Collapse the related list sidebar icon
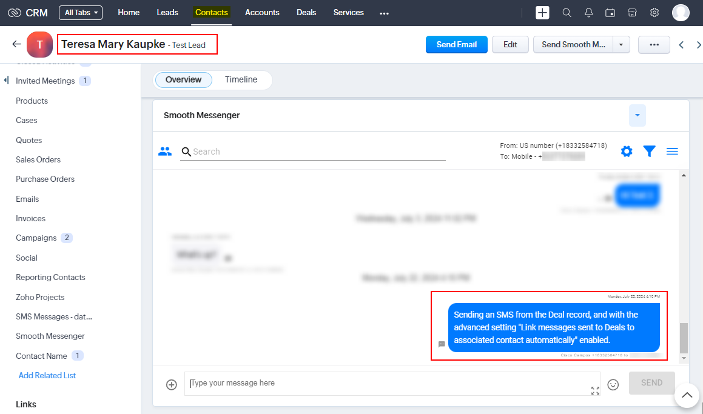This screenshot has height=414, width=703. pyautogui.click(x=6, y=80)
